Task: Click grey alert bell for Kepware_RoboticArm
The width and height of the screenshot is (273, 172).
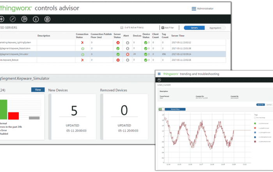Action: point(128,49)
